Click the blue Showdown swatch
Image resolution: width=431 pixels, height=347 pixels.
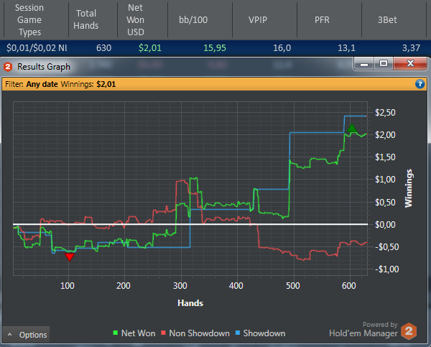click(x=238, y=333)
